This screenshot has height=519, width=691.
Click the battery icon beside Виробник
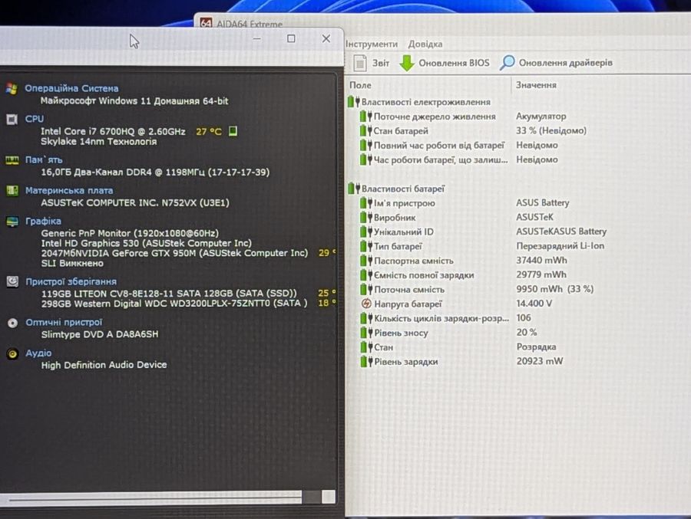point(366,218)
